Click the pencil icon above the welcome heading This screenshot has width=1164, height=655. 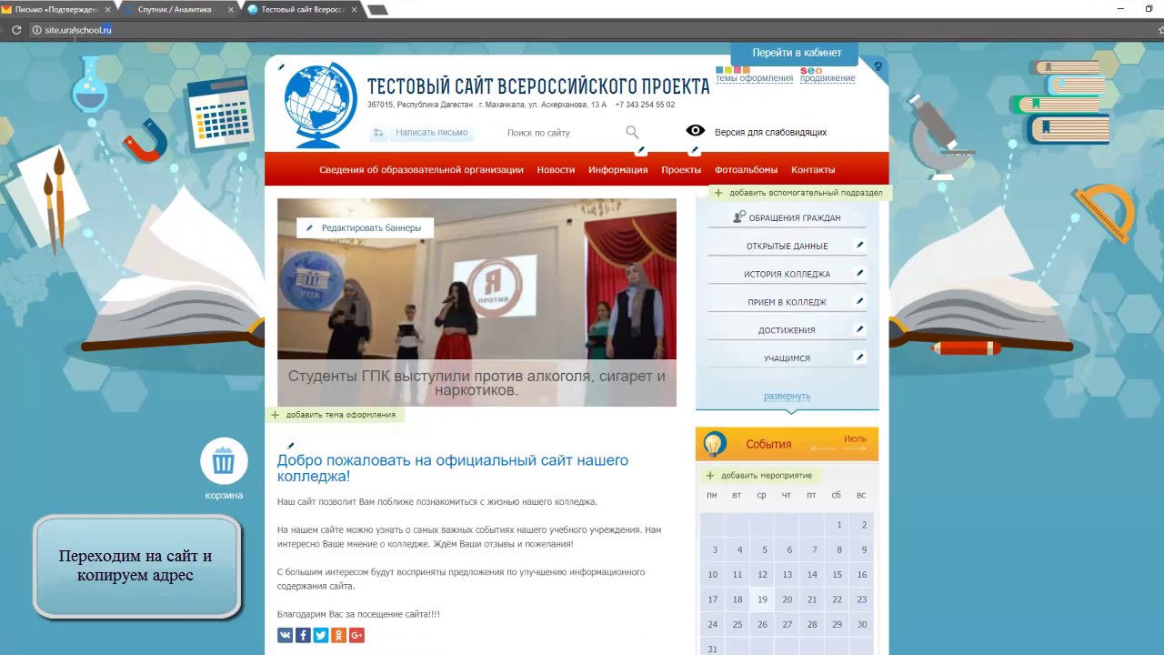pyautogui.click(x=291, y=445)
